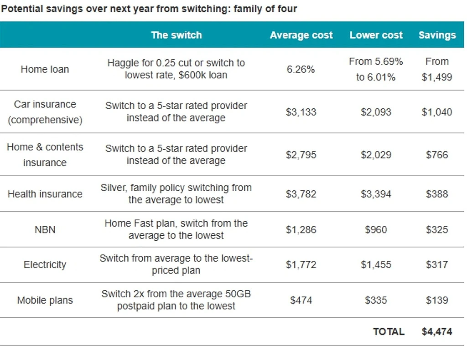Select the $1,040 car insurance savings cell
The width and height of the screenshot is (467, 350).
pos(436,112)
